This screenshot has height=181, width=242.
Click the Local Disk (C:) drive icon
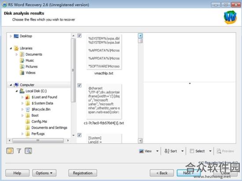click(22, 91)
